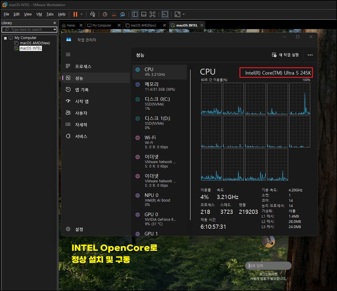Switch to the My Computer tab

click(x=102, y=25)
